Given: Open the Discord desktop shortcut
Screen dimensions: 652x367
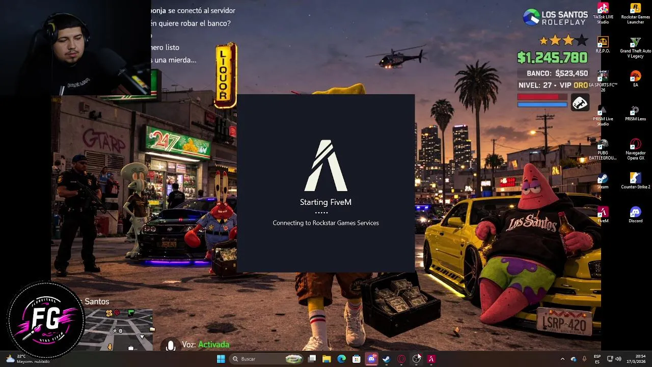Looking at the screenshot, I should (x=635, y=215).
